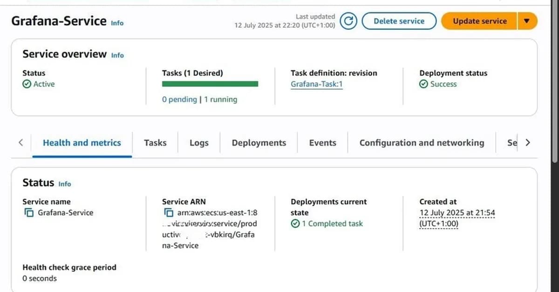Click the 0 seconds grace period value

click(x=40, y=279)
